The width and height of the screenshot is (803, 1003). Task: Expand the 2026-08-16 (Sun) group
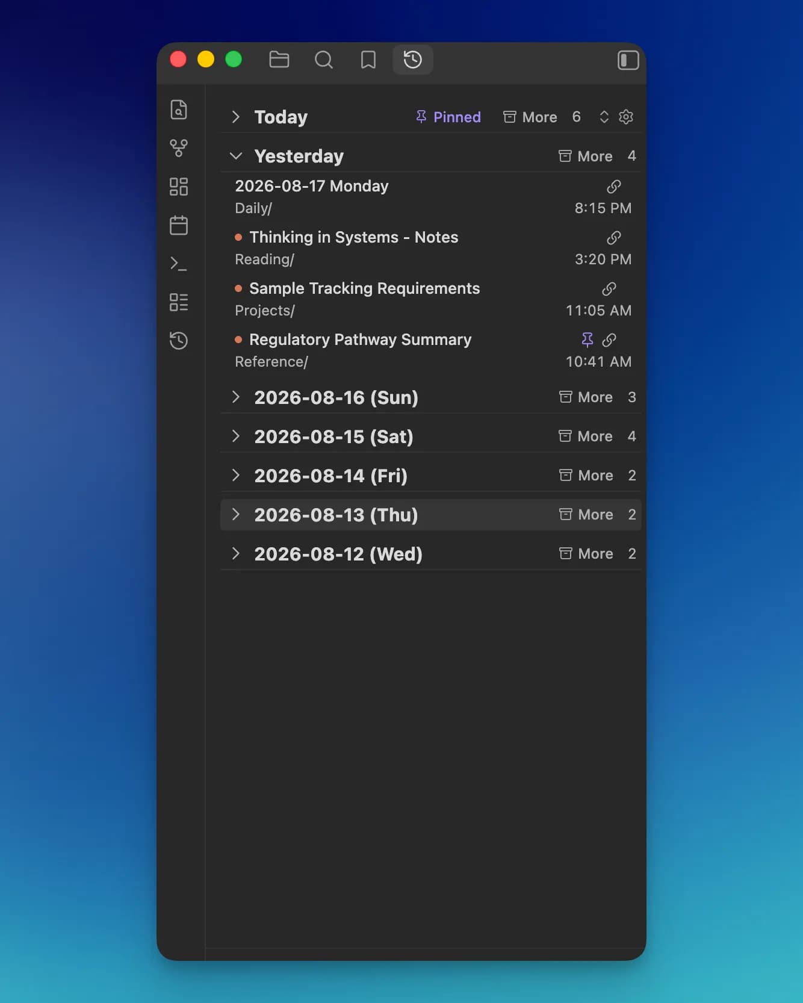click(236, 397)
